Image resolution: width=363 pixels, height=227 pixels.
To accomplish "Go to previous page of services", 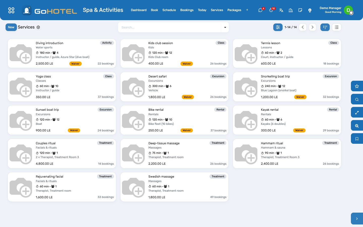I will (303, 27).
